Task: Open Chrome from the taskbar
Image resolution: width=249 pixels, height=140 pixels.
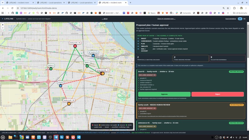Action: coord(22,137)
